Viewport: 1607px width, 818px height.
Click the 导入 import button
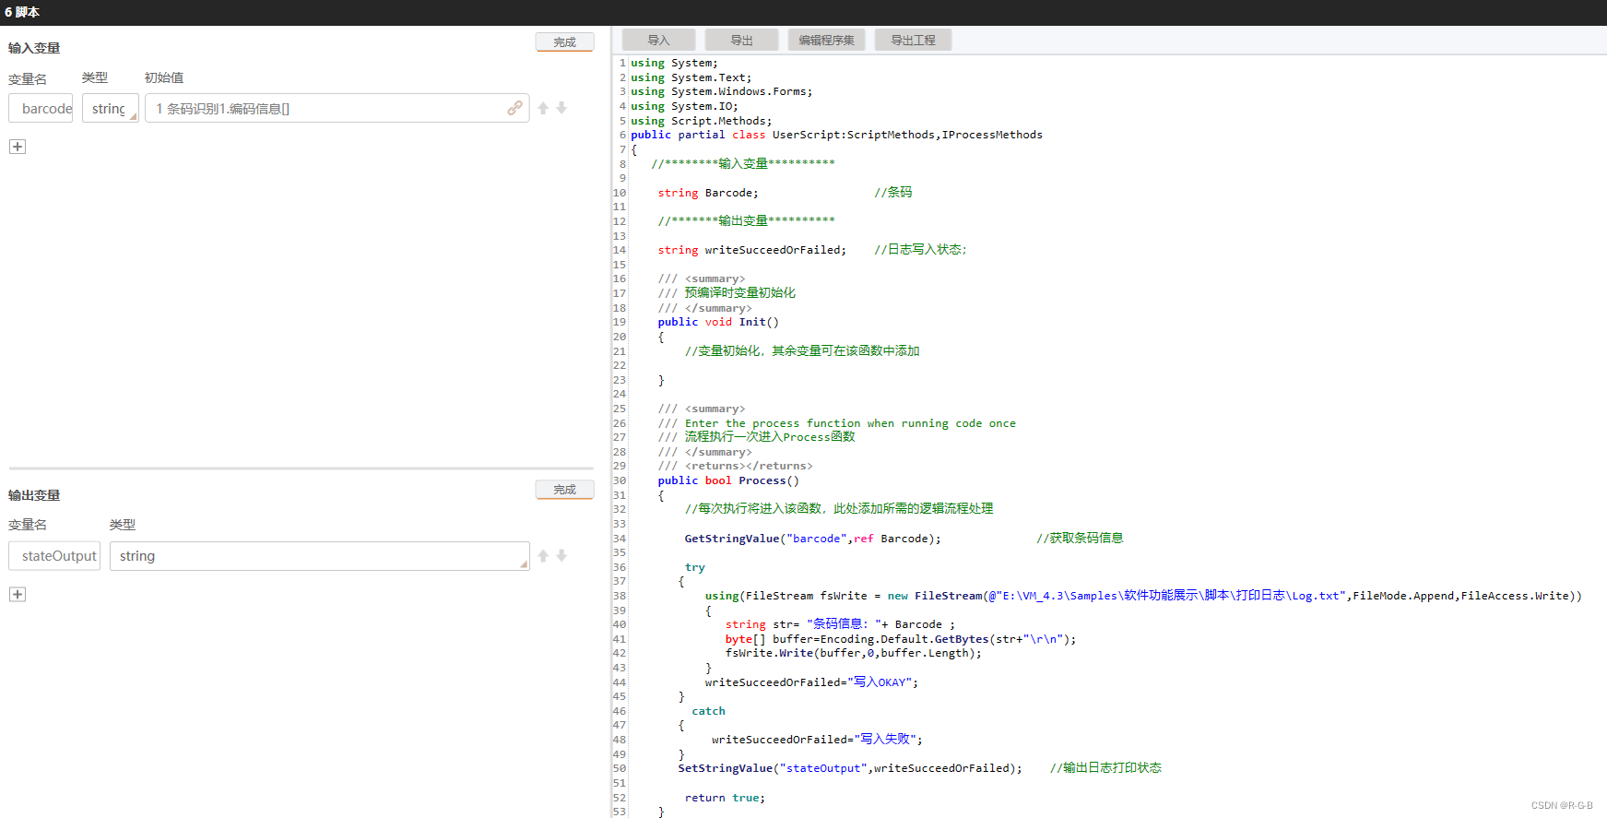coord(658,40)
